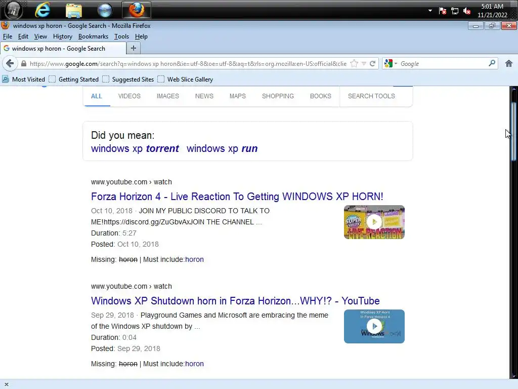Click the second result's 'www.youtube.com › watch' text
This screenshot has width=518, height=389.
[132, 286]
